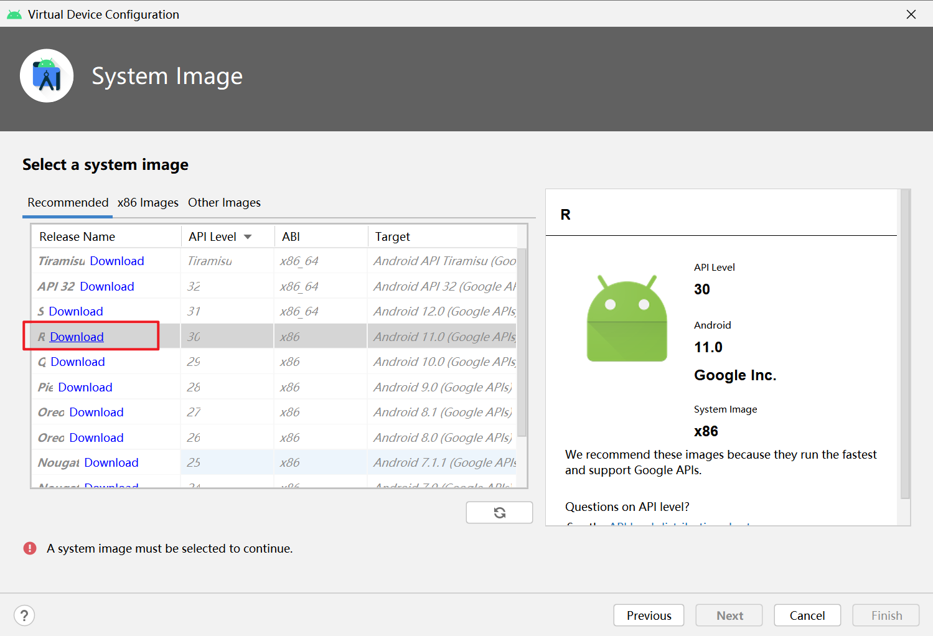Viewport: 933px width, 636px height.
Task: Click the 'Google Inc.' vendor text
Action: [x=735, y=375]
